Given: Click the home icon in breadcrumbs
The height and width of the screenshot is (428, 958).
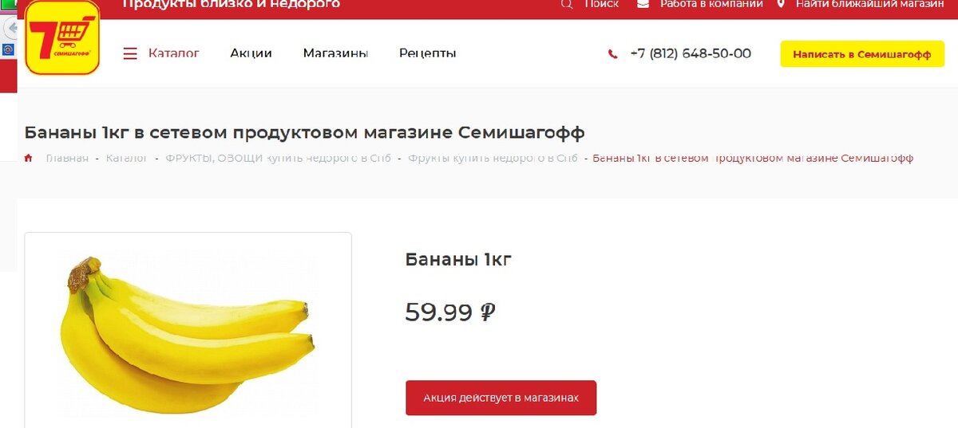Looking at the screenshot, I should [29, 158].
